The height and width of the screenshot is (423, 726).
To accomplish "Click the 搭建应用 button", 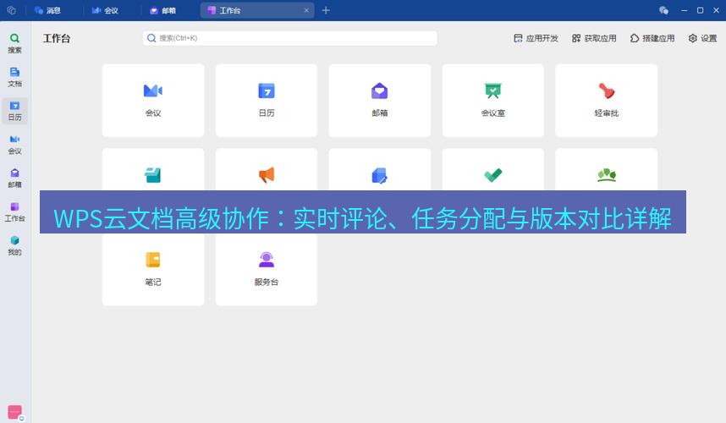I will coord(652,38).
